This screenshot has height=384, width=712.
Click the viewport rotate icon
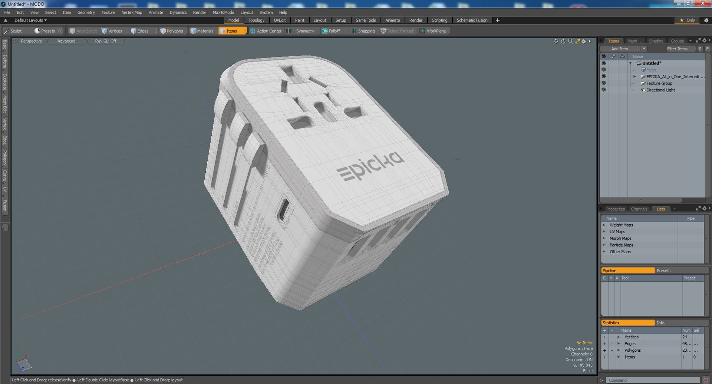pyautogui.click(x=563, y=41)
